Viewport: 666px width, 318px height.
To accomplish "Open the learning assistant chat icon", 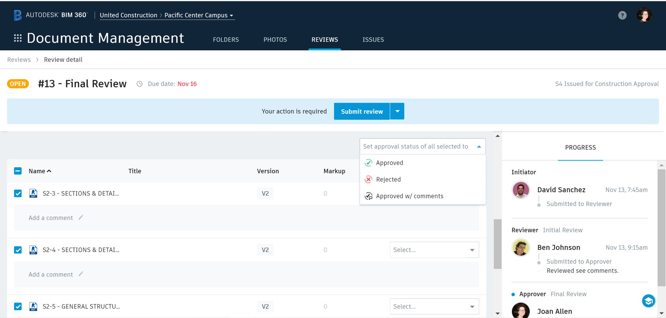I will (648, 300).
